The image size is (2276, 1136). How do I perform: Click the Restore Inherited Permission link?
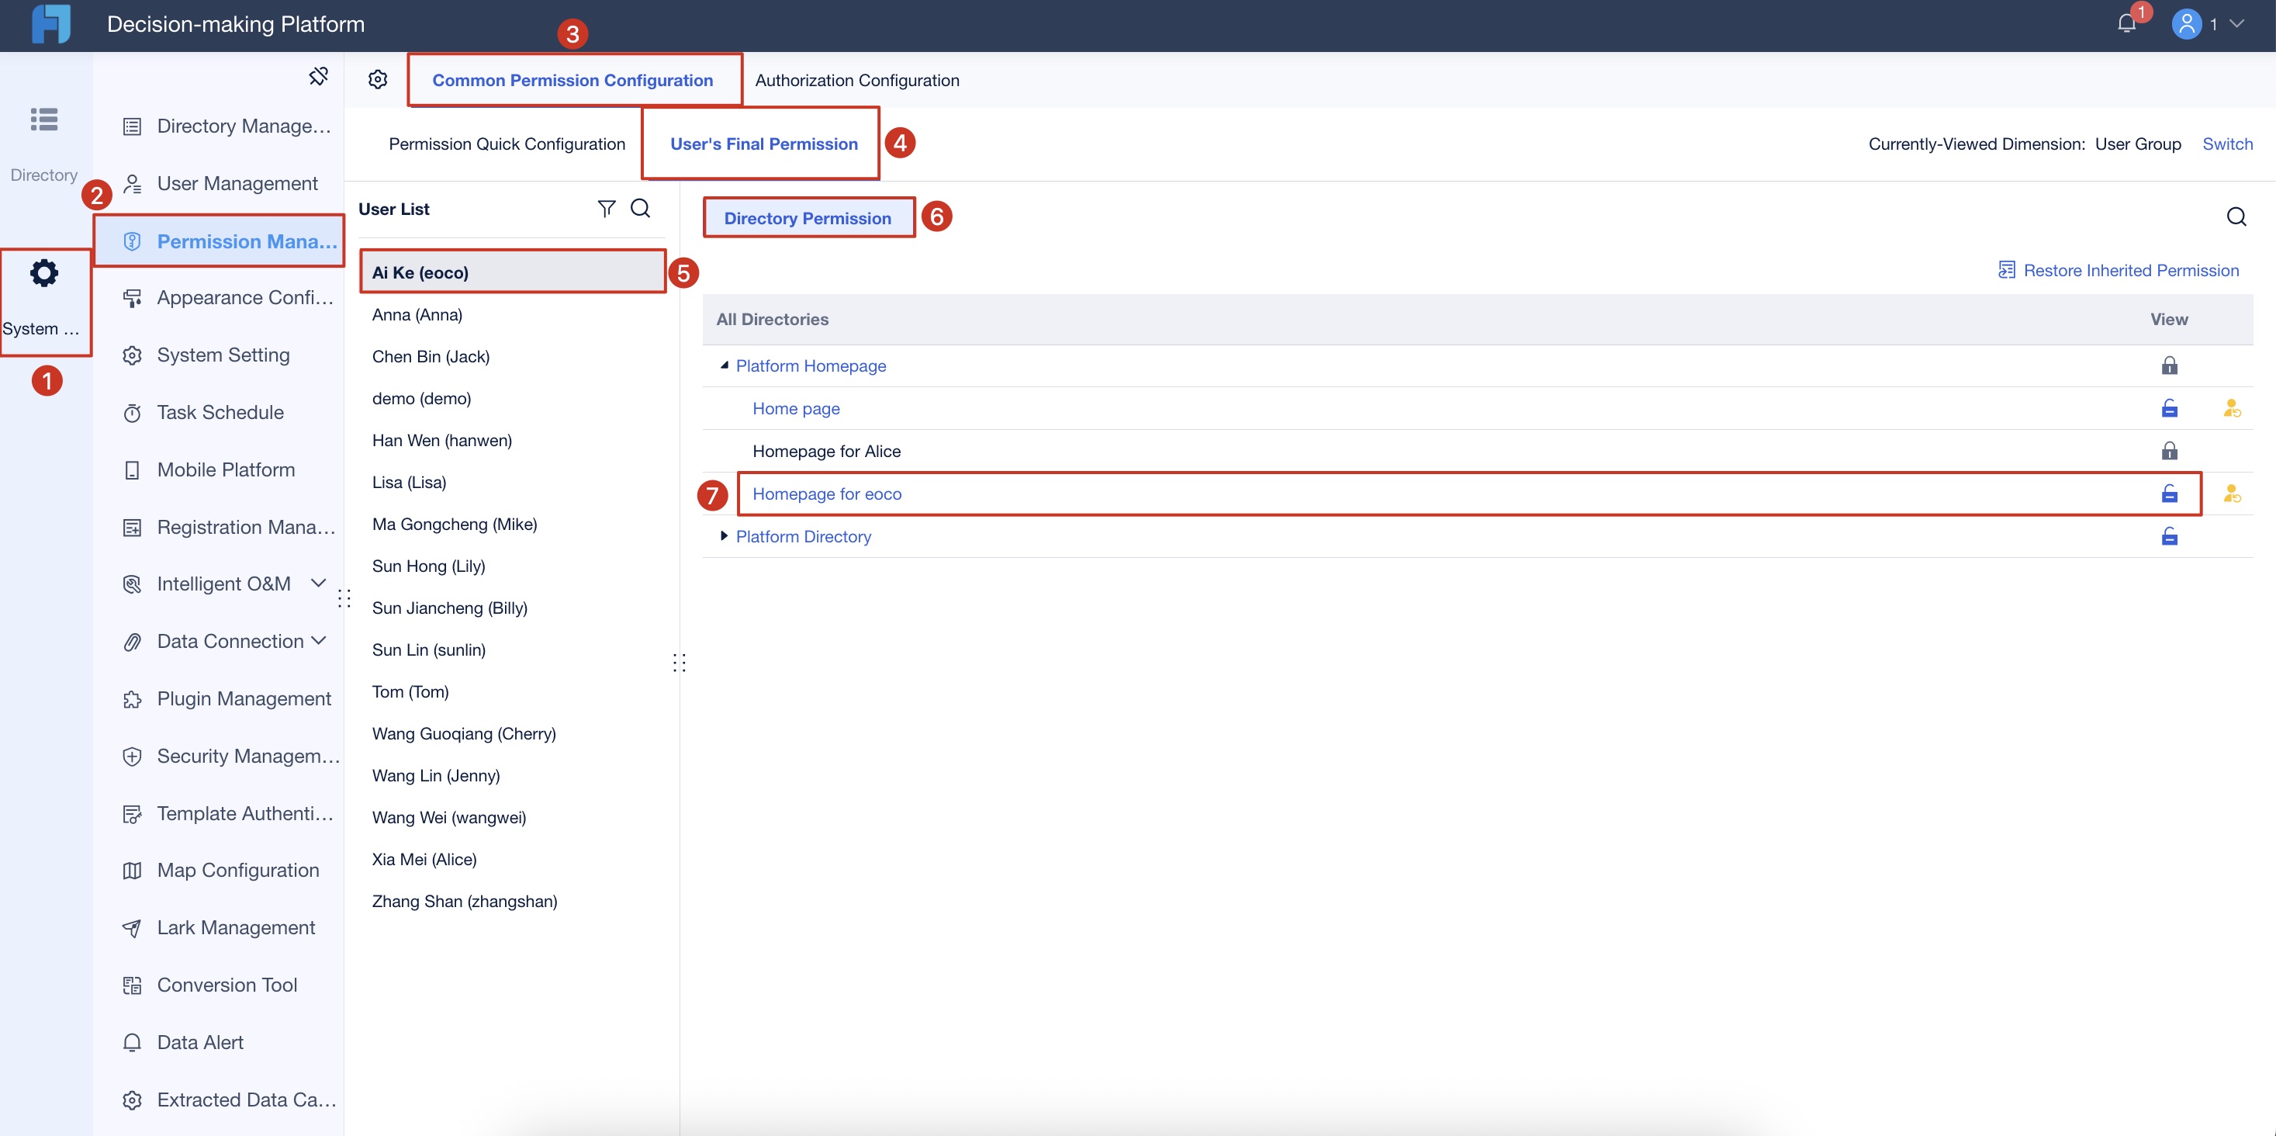[x=2131, y=271]
